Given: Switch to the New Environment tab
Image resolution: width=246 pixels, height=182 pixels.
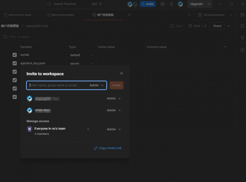Looking at the screenshot, I should click(x=60, y=15).
